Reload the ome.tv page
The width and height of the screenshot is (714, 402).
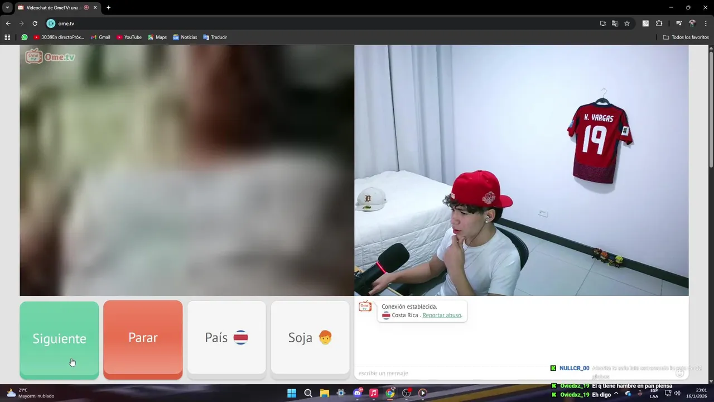(35, 23)
